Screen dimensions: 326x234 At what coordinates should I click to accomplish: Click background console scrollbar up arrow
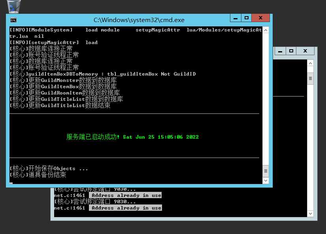coord(311,63)
